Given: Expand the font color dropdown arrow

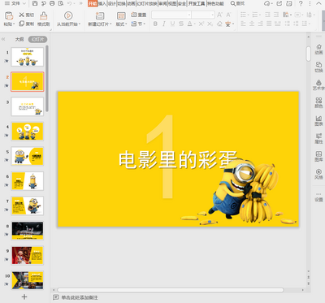Looking at the screenshot, I should click(x=195, y=24).
